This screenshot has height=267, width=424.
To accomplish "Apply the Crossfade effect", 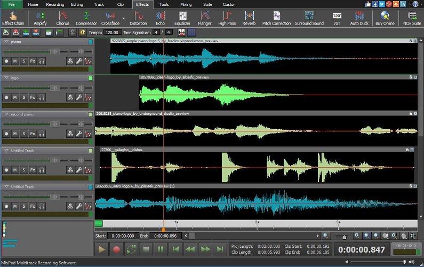I will point(110,18).
